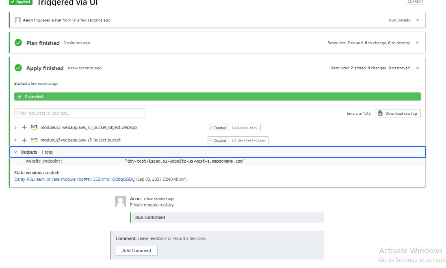Click the filter resources by address field
446x268 pixels.
click(79, 113)
